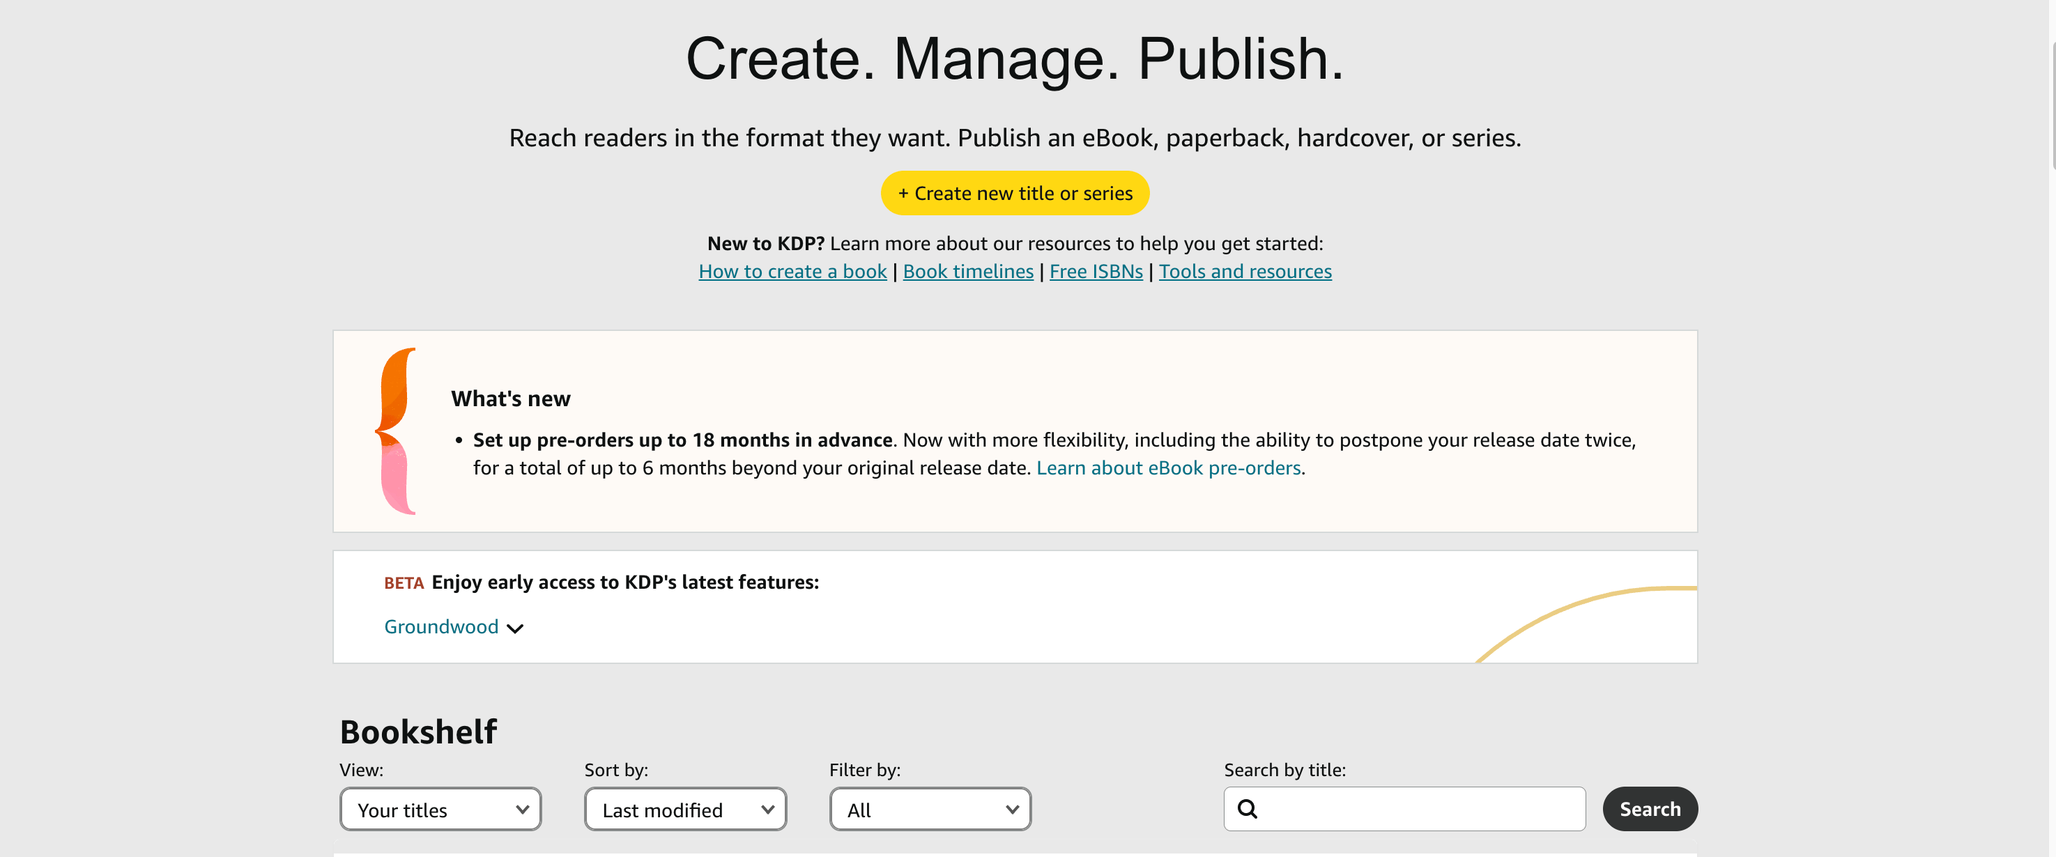The image size is (2056, 857).
Task: Focus the Search by title input field
Action: click(x=1405, y=809)
